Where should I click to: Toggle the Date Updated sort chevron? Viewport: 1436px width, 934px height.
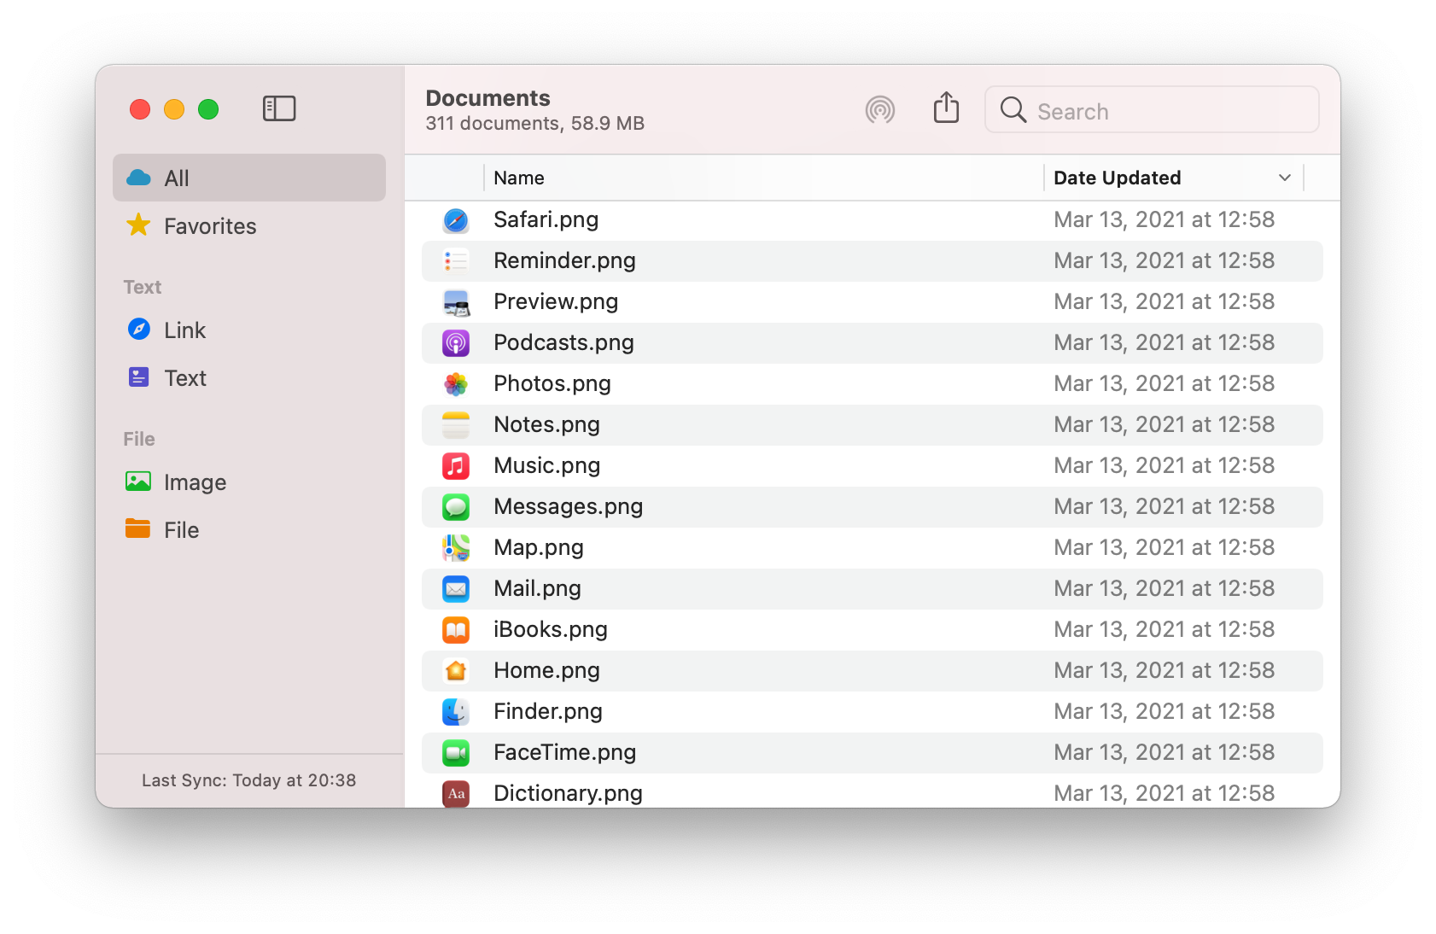1284,178
